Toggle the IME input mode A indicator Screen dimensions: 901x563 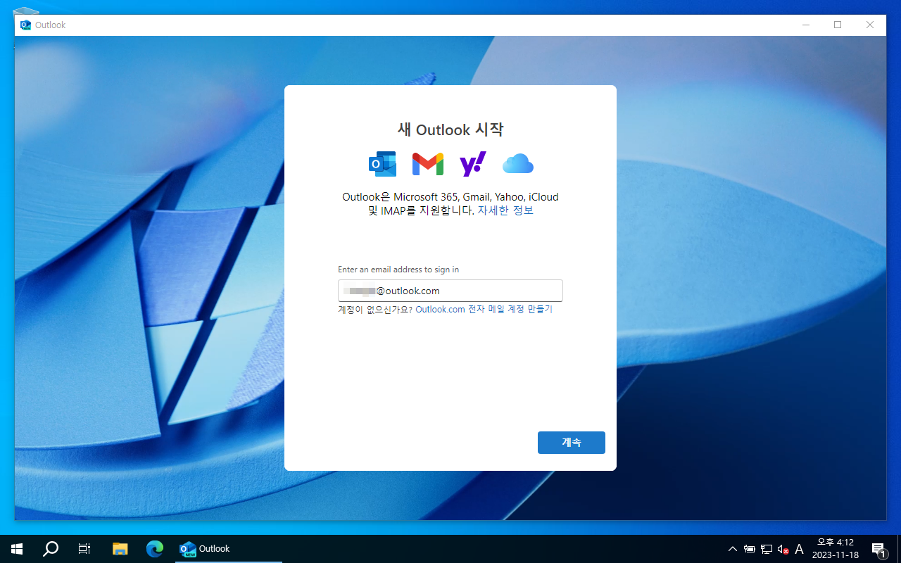pyautogui.click(x=799, y=549)
